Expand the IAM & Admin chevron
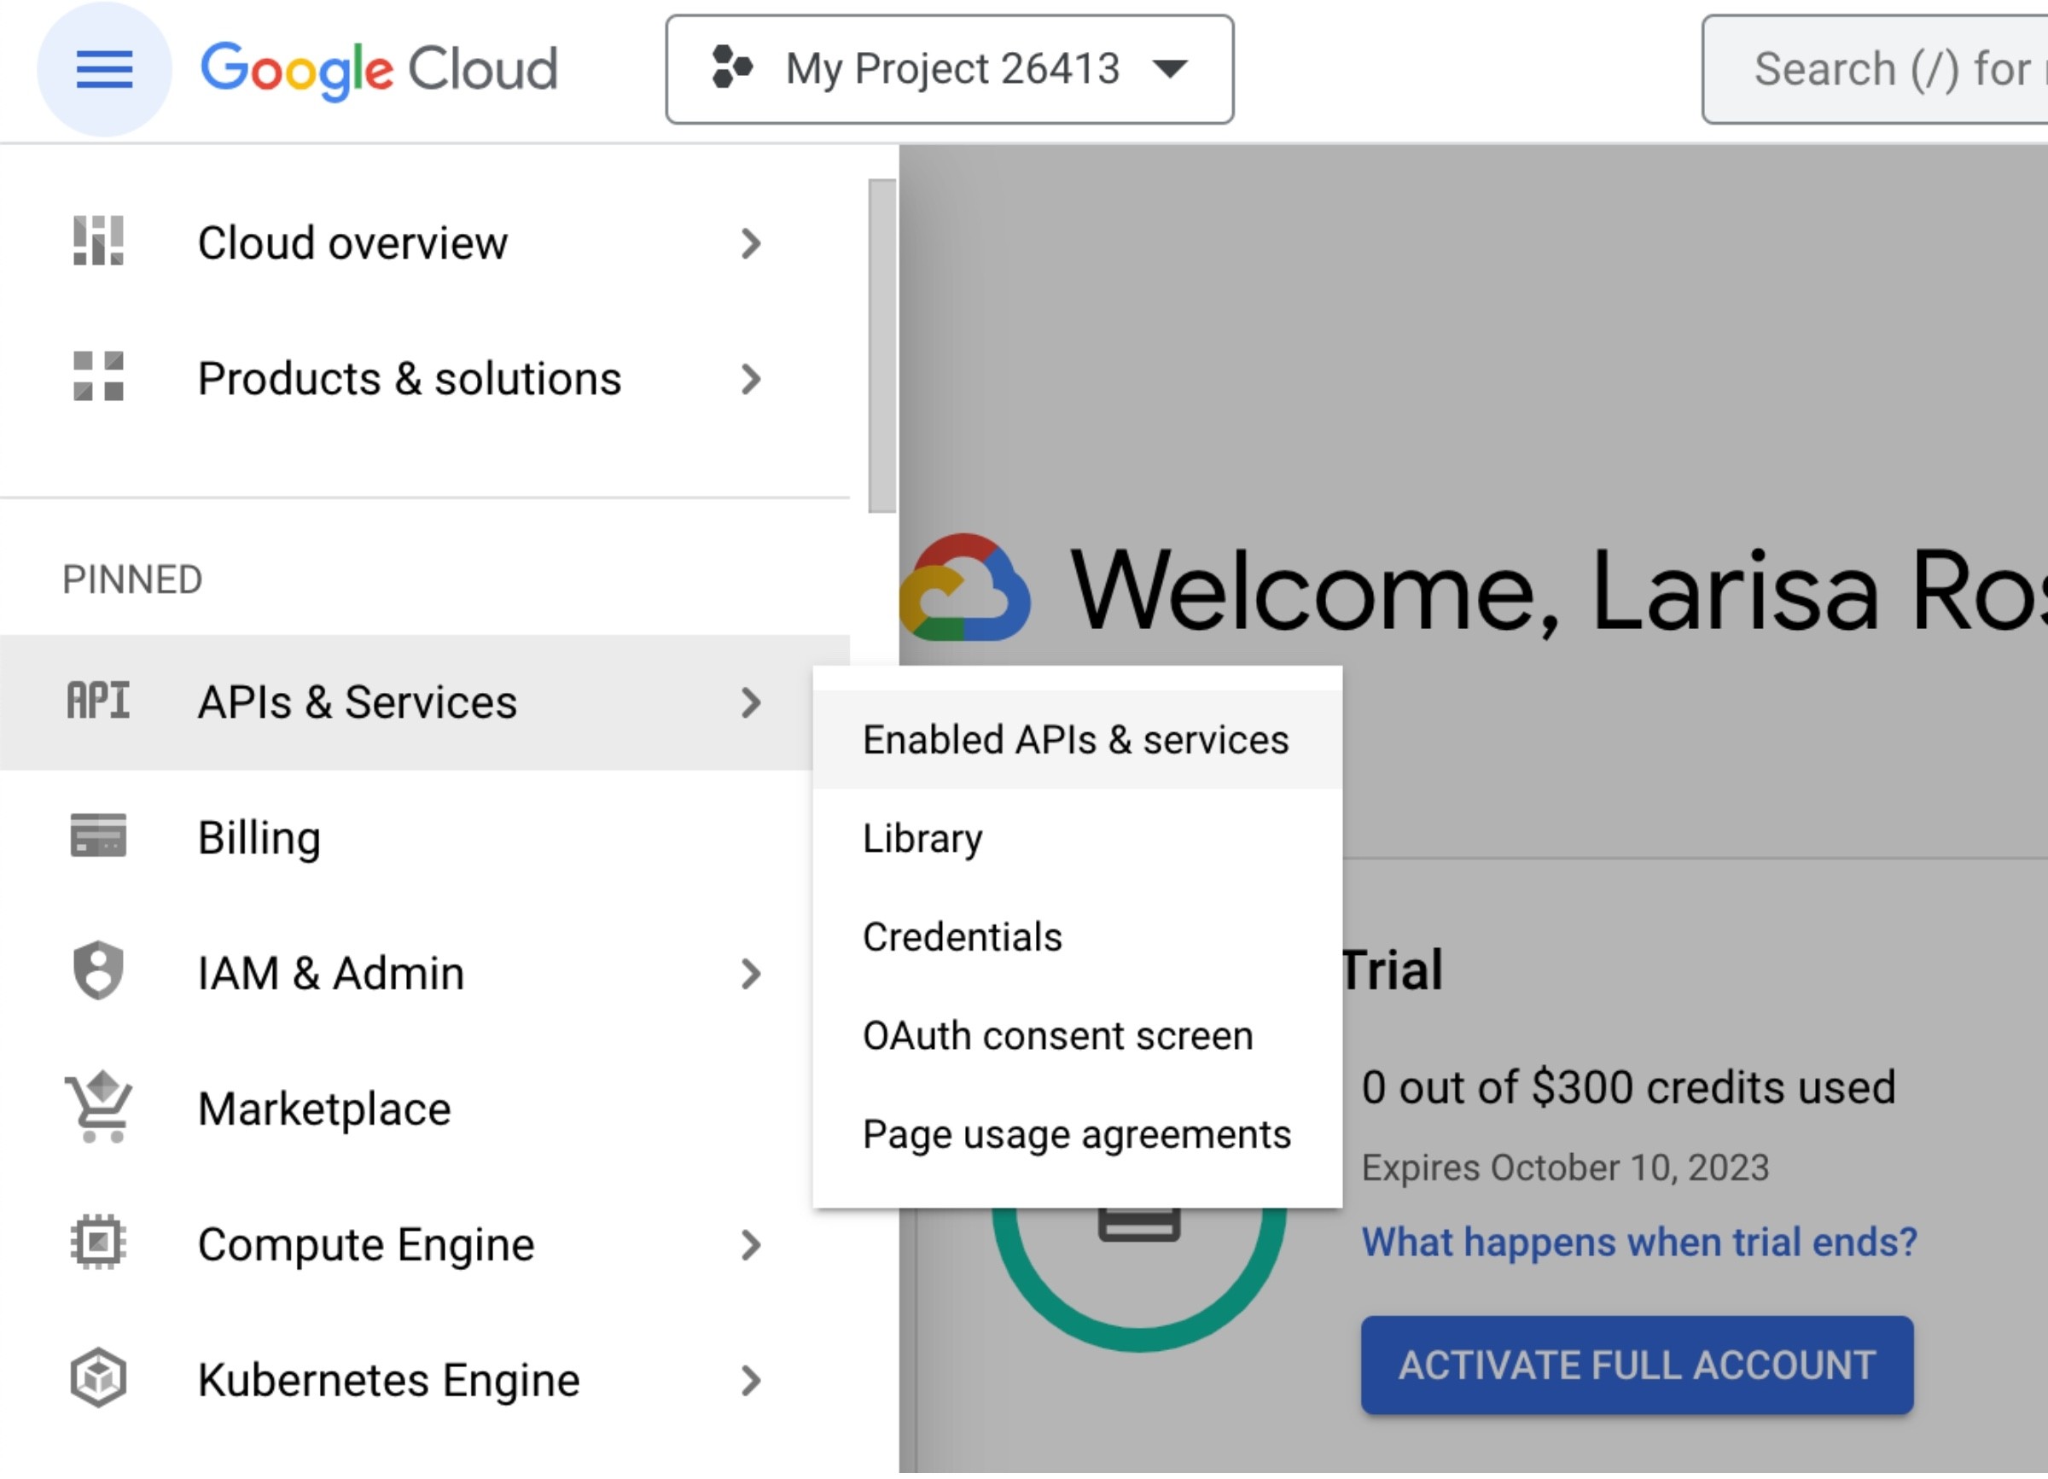This screenshot has width=2048, height=1479. click(x=751, y=975)
